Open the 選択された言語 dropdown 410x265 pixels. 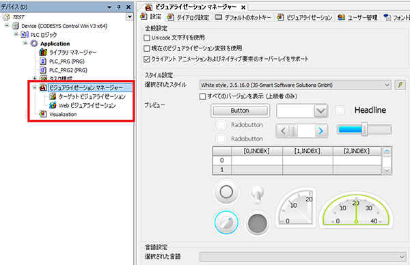tap(402, 257)
